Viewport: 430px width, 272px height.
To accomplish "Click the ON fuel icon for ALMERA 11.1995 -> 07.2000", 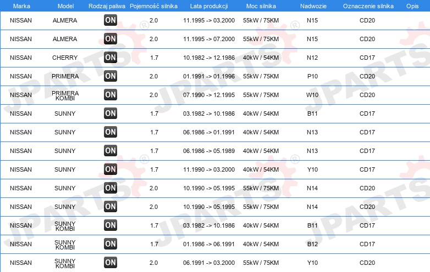I will [x=110, y=38].
